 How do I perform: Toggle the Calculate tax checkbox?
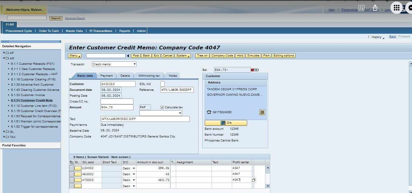[x=162, y=107]
